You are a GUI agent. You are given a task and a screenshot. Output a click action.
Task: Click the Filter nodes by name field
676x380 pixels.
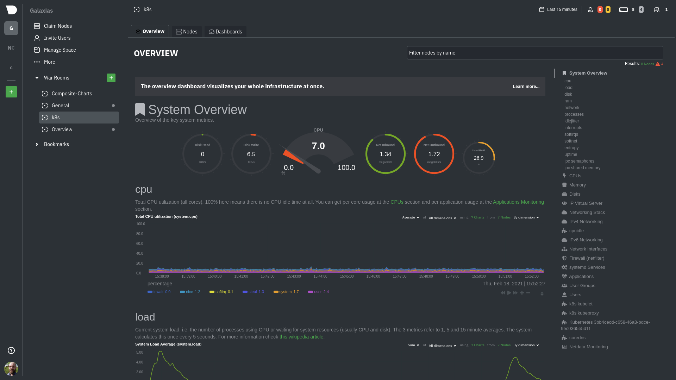click(x=535, y=53)
